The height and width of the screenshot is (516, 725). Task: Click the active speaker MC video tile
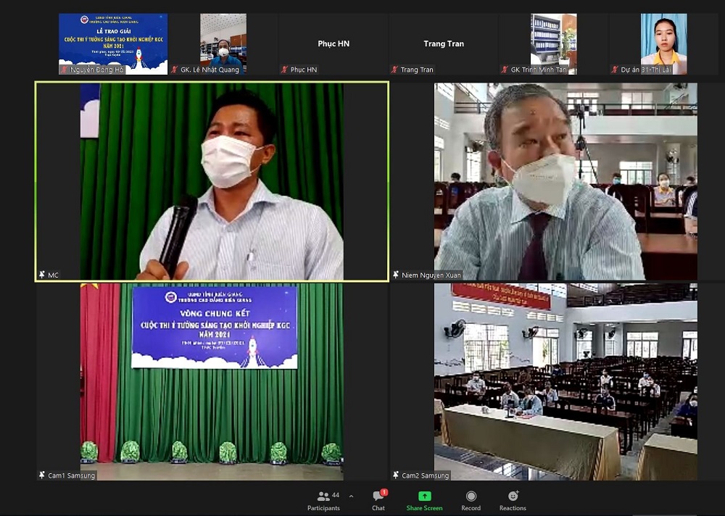coord(212,181)
